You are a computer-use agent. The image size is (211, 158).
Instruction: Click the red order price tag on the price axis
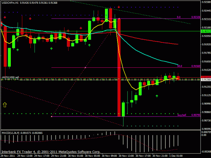[x=206, y=77]
